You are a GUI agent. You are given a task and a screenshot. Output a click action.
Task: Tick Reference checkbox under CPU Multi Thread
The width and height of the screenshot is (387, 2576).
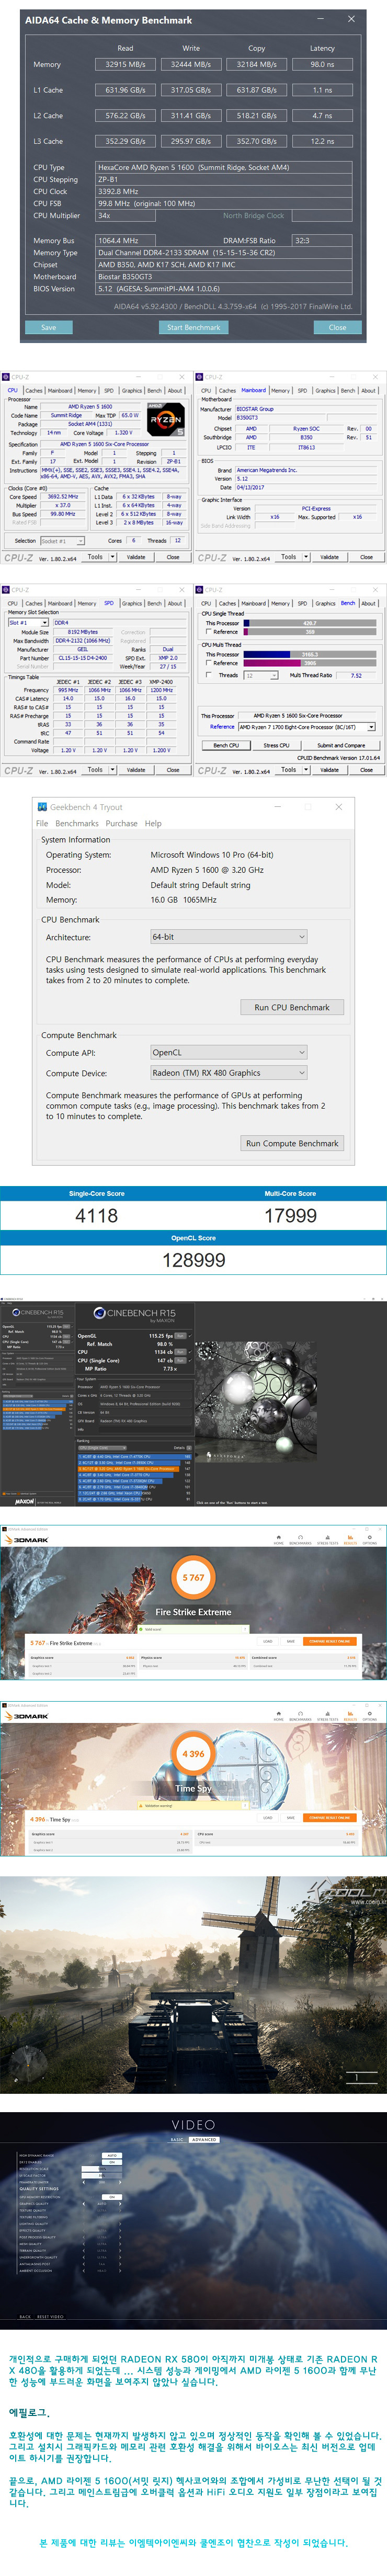(208, 663)
